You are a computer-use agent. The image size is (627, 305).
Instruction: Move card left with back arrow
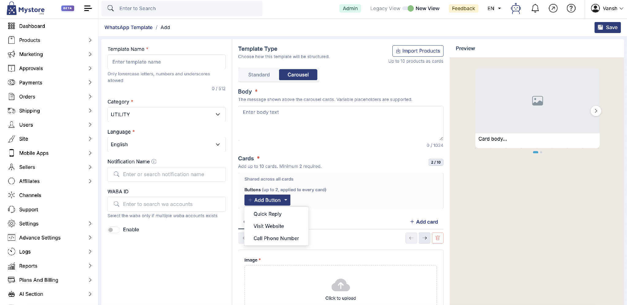tap(411, 238)
